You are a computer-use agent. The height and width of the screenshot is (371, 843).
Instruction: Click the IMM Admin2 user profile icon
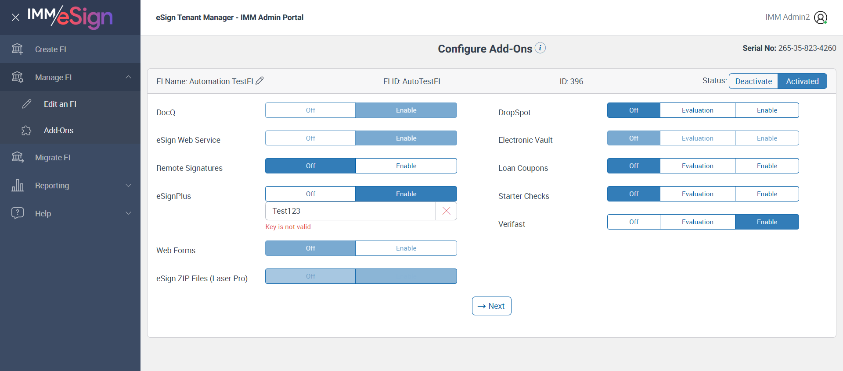[x=820, y=18]
